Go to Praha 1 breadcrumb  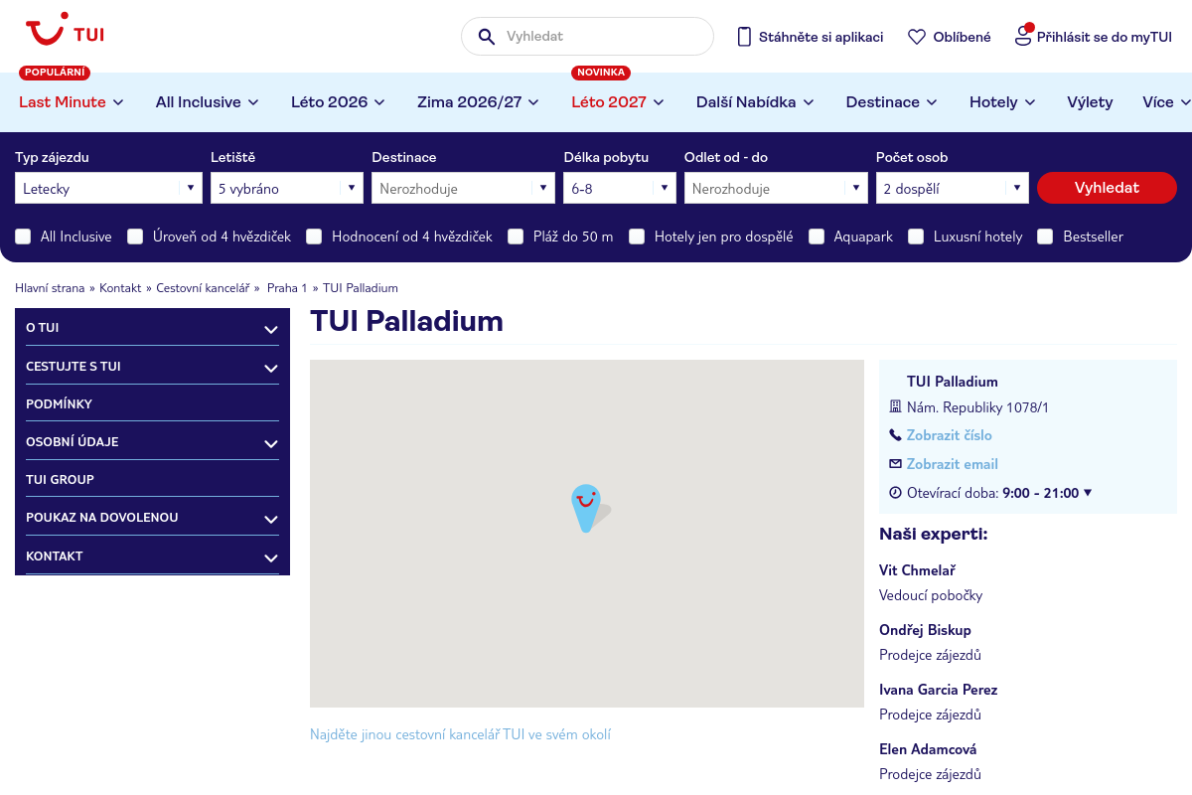(287, 288)
